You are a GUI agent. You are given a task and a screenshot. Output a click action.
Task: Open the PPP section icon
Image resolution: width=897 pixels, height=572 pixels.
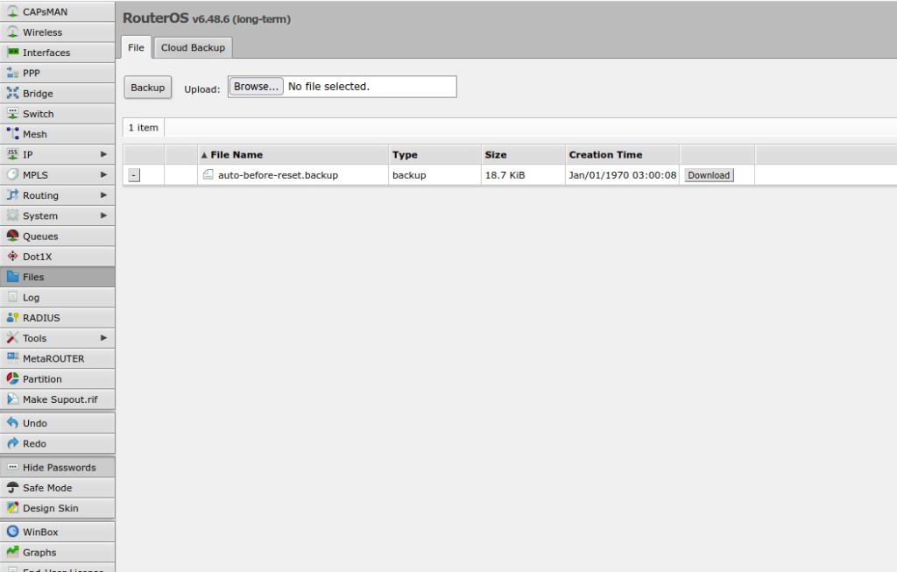[x=12, y=73]
